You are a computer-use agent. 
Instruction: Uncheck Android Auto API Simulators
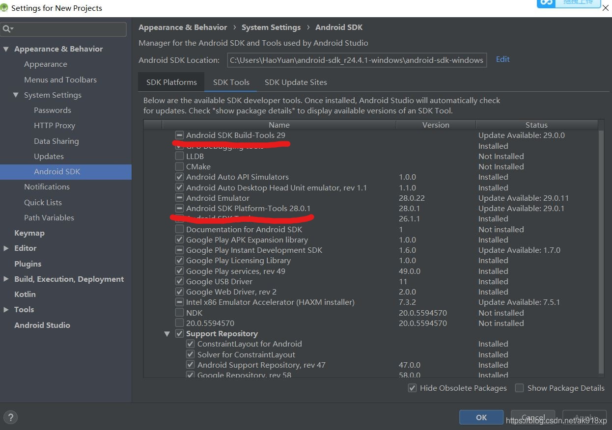click(x=180, y=177)
